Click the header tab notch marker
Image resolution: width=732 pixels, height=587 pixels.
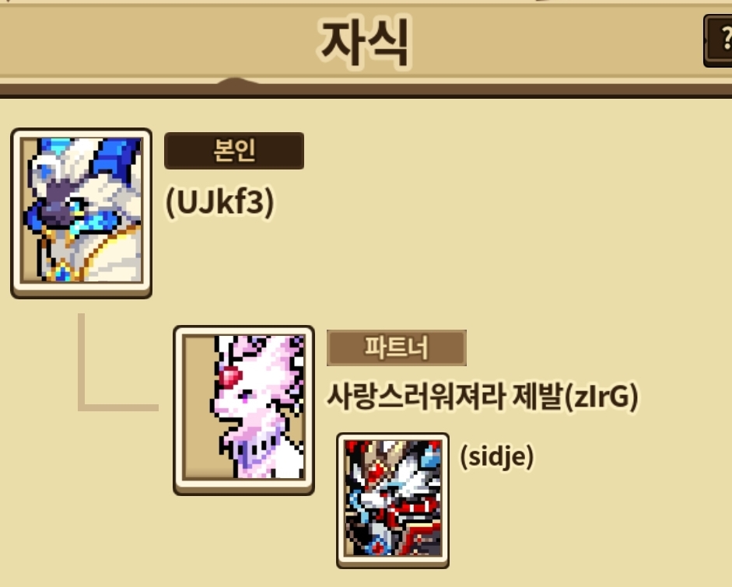[237, 81]
